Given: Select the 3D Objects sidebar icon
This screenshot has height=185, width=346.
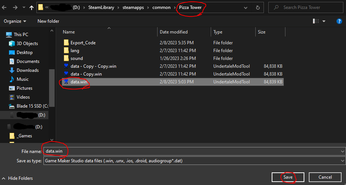Looking at the screenshot, I should pos(11,44).
